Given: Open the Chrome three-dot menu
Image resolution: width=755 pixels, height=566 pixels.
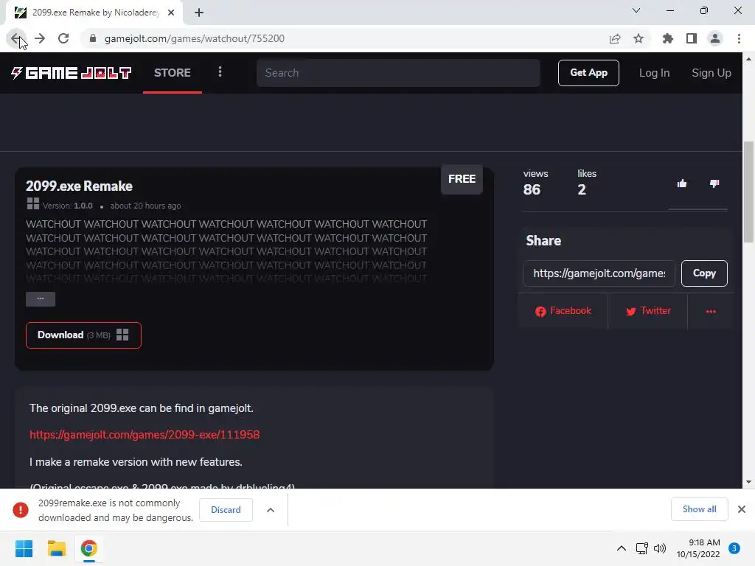Looking at the screenshot, I should tap(739, 38).
